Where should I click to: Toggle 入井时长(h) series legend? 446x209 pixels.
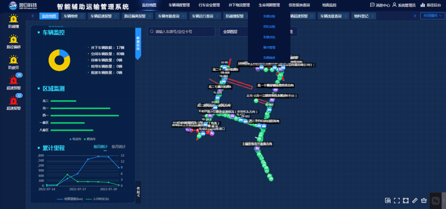97,199
